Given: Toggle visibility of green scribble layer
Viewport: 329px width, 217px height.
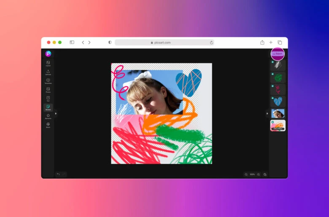Looking at the screenshot, I should pos(272,74).
